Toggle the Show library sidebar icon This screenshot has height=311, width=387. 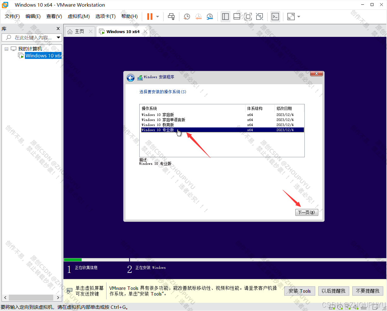click(x=225, y=16)
